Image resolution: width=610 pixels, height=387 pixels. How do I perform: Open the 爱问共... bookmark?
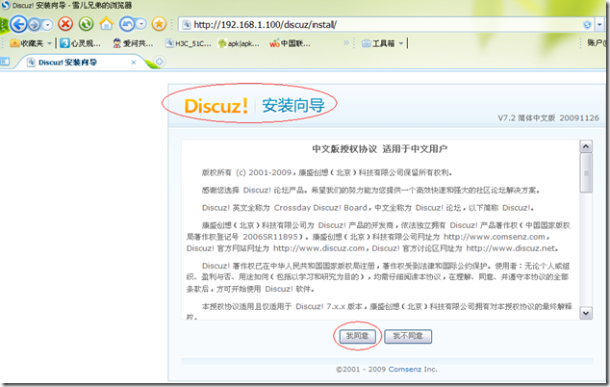[133, 43]
